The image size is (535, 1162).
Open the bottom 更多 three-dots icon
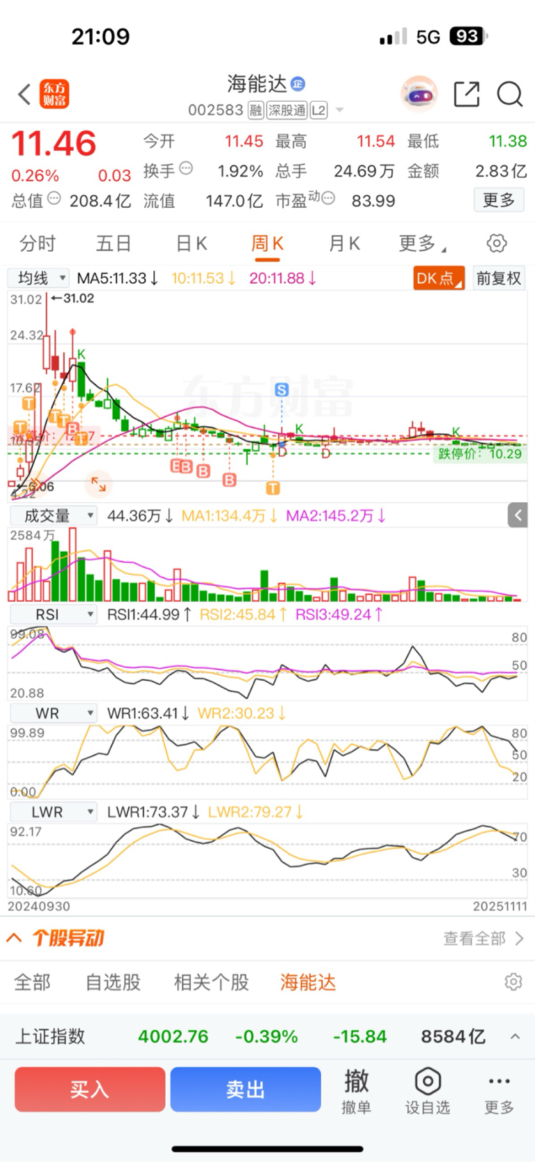coord(499,1090)
